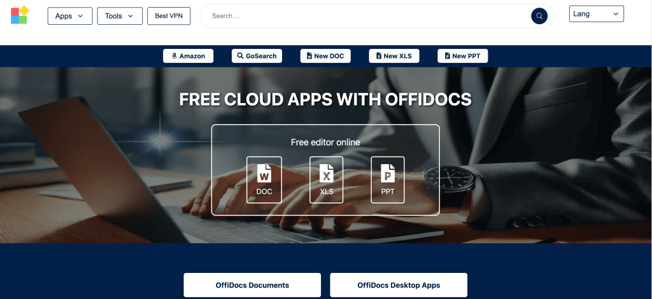This screenshot has width=652, height=299.
Task: Open OffiDocs Documents section
Action: click(252, 285)
